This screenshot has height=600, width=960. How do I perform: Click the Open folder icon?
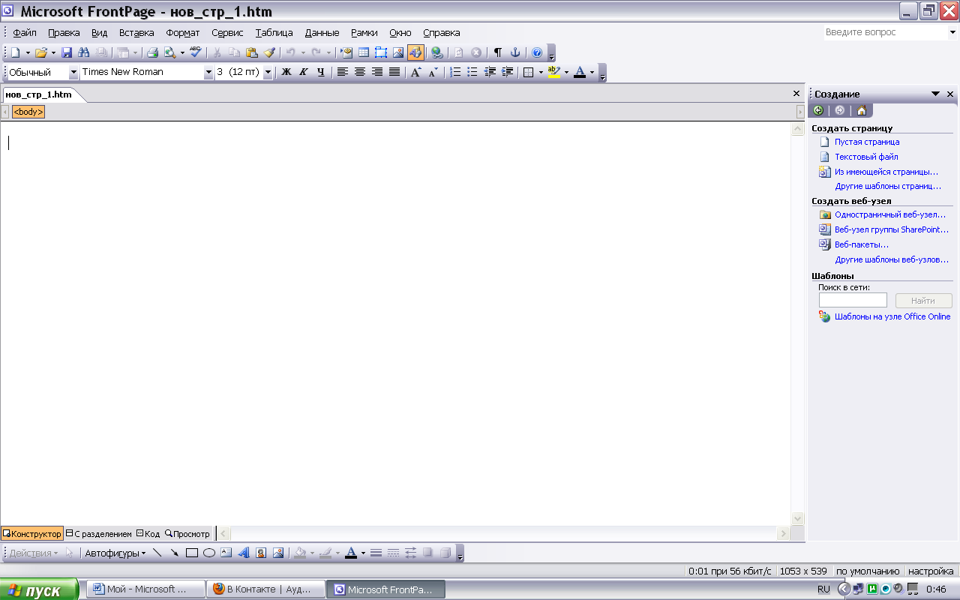[x=41, y=52]
